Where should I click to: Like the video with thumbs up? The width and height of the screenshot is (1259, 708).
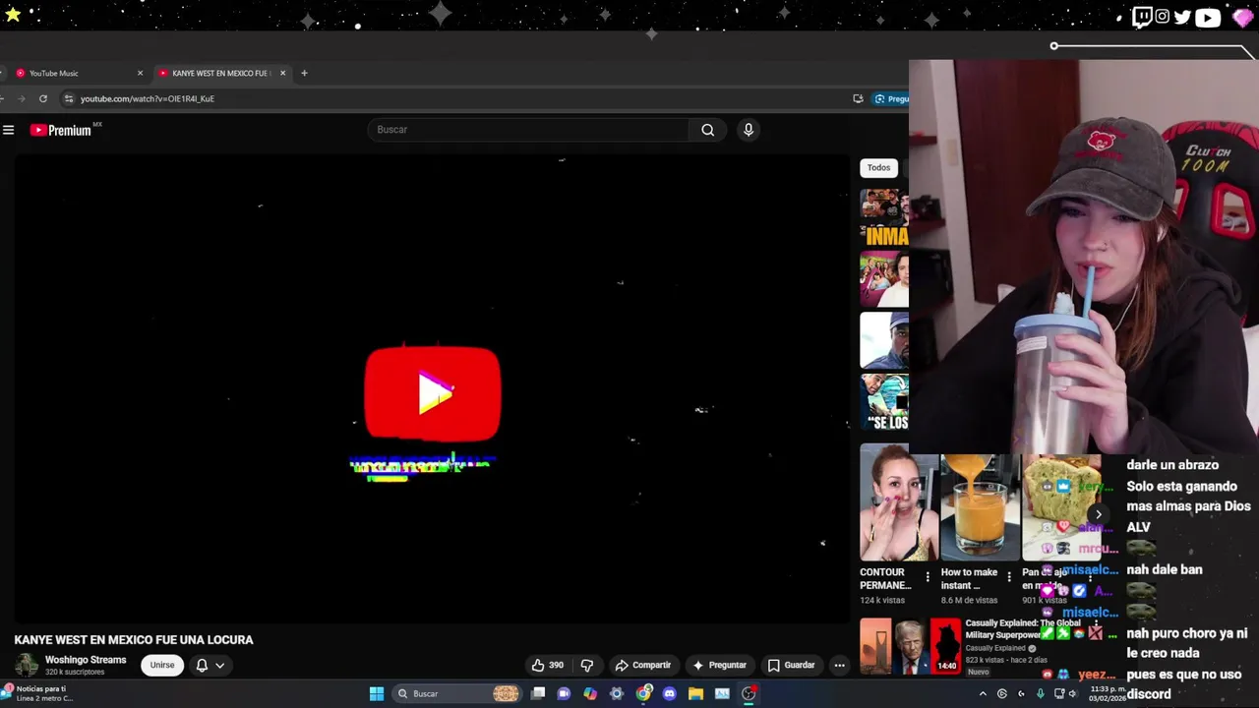(548, 665)
